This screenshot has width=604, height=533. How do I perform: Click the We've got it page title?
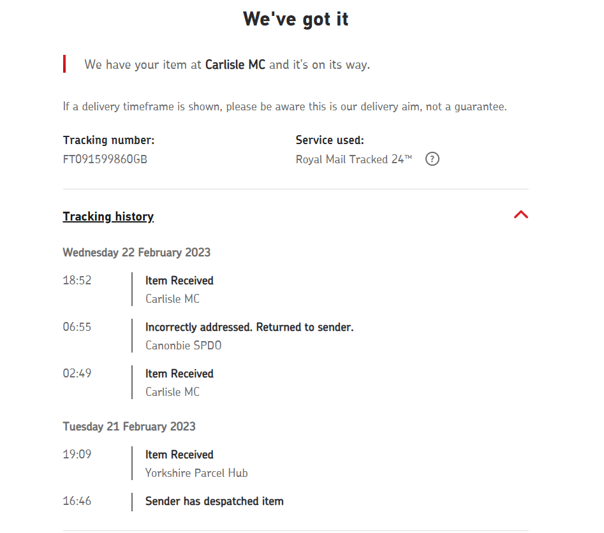[x=295, y=18]
